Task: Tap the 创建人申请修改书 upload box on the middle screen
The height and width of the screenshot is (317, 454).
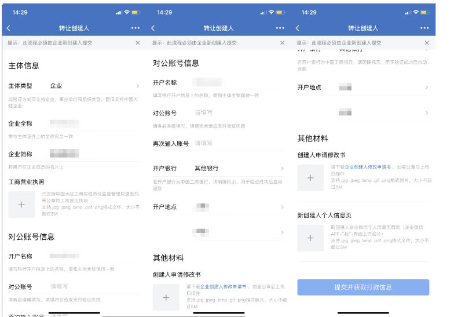Action: pyautogui.click(x=166, y=297)
